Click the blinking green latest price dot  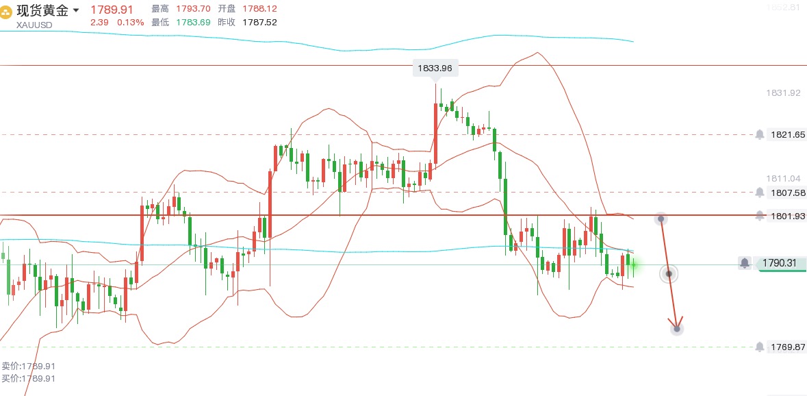click(x=634, y=265)
